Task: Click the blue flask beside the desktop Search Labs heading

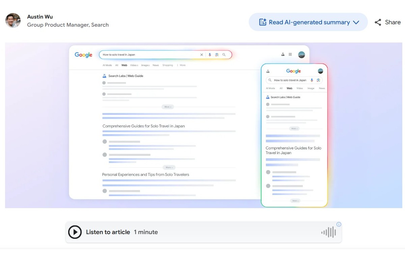Action: [x=104, y=76]
